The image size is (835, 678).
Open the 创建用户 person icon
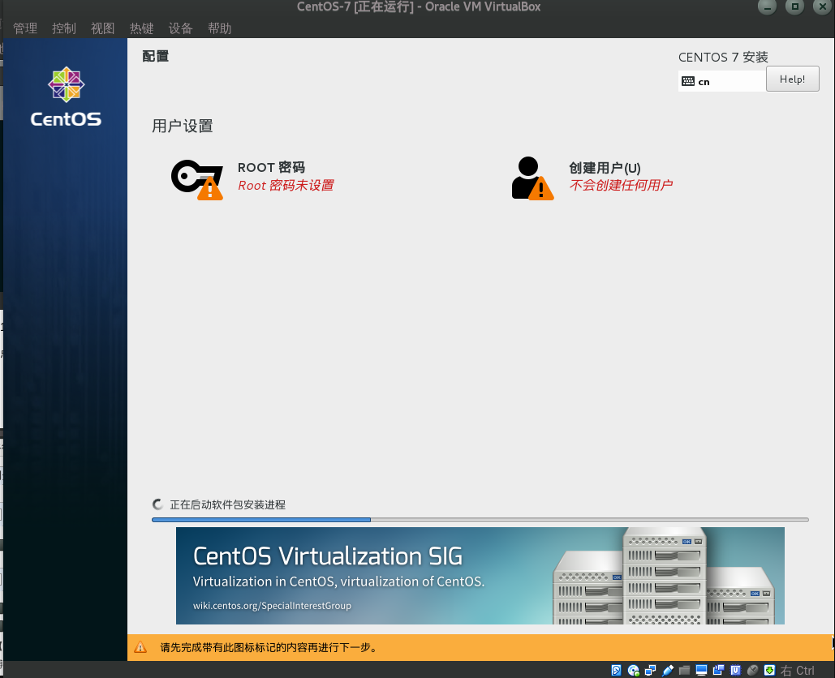(x=532, y=178)
